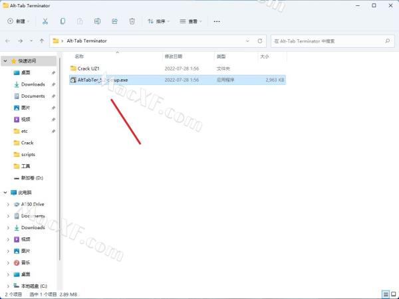
Task: Open recent locations chevron dropdown
Action: (x=31, y=41)
